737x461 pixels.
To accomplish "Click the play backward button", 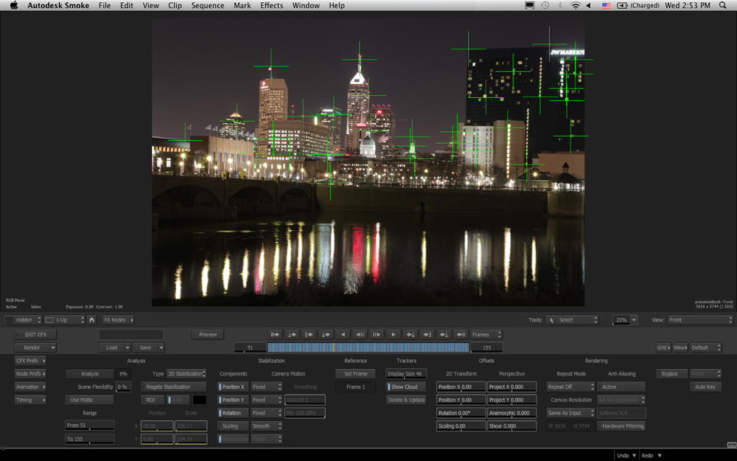I will [x=343, y=334].
